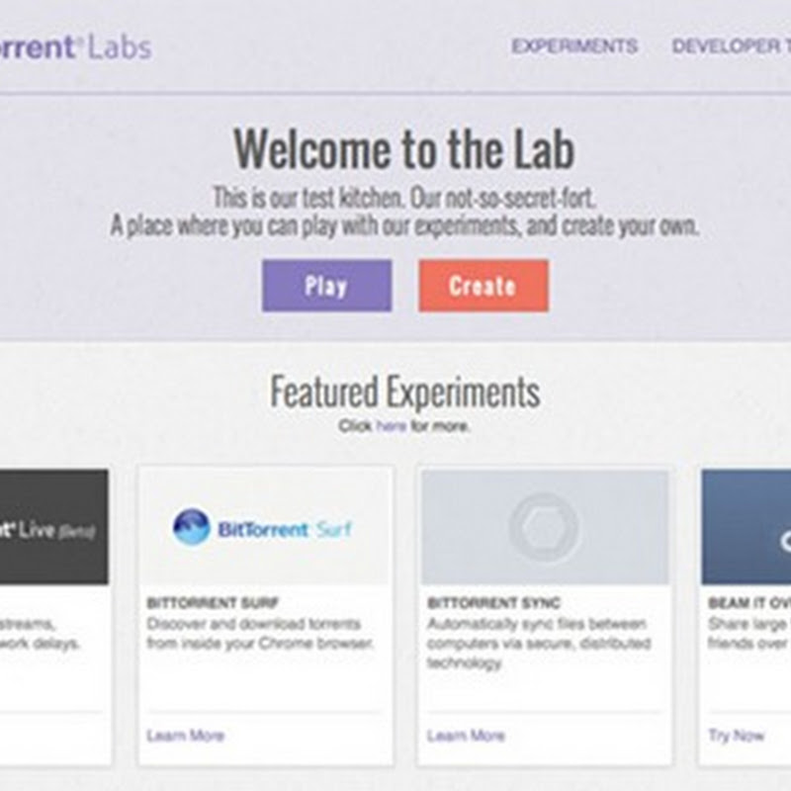The image size is (791, 791).
Task: Click the Welcome to the Lab heading
Action: point(404,149)
